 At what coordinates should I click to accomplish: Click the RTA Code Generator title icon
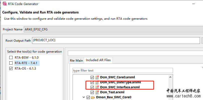pos(5,4)
